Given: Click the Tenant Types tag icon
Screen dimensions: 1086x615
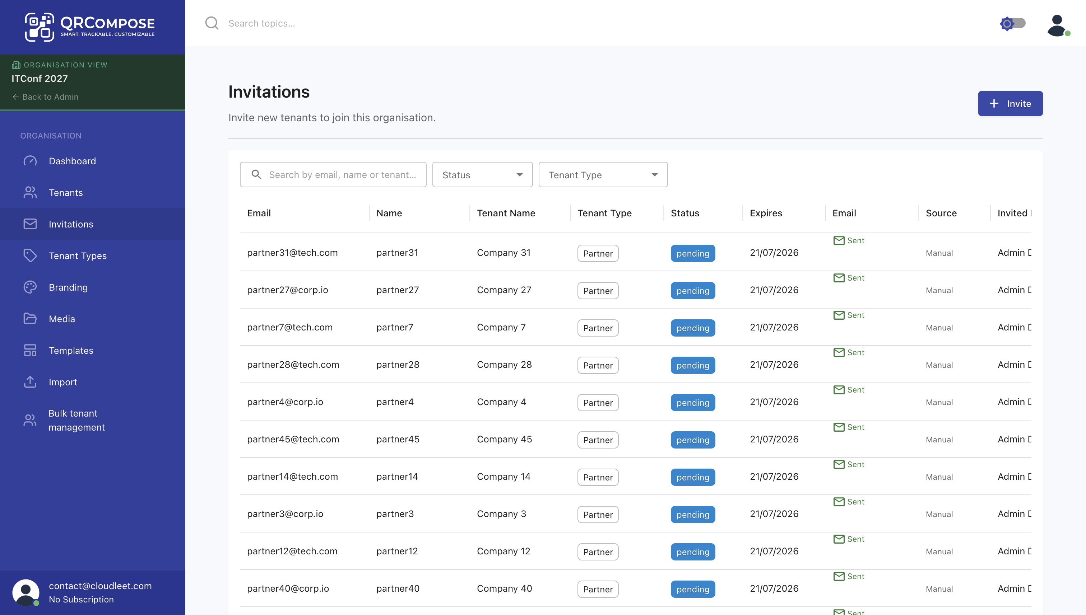Looking at the screenshot, I should tap(30, 255).
